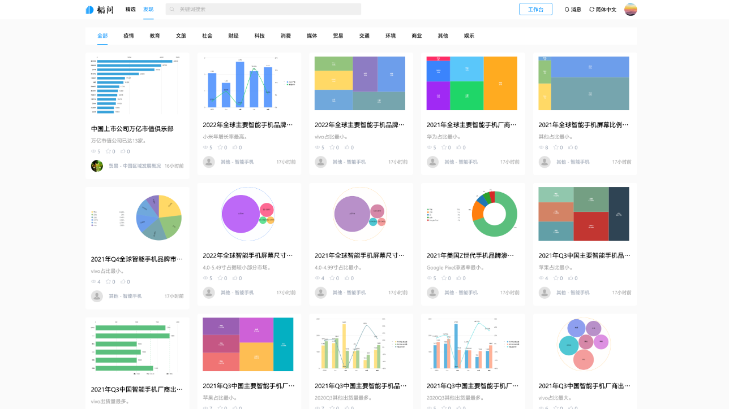729x409 pixels.
Task: Select the 科技 category tab
Action: click(x=259, y=36)
